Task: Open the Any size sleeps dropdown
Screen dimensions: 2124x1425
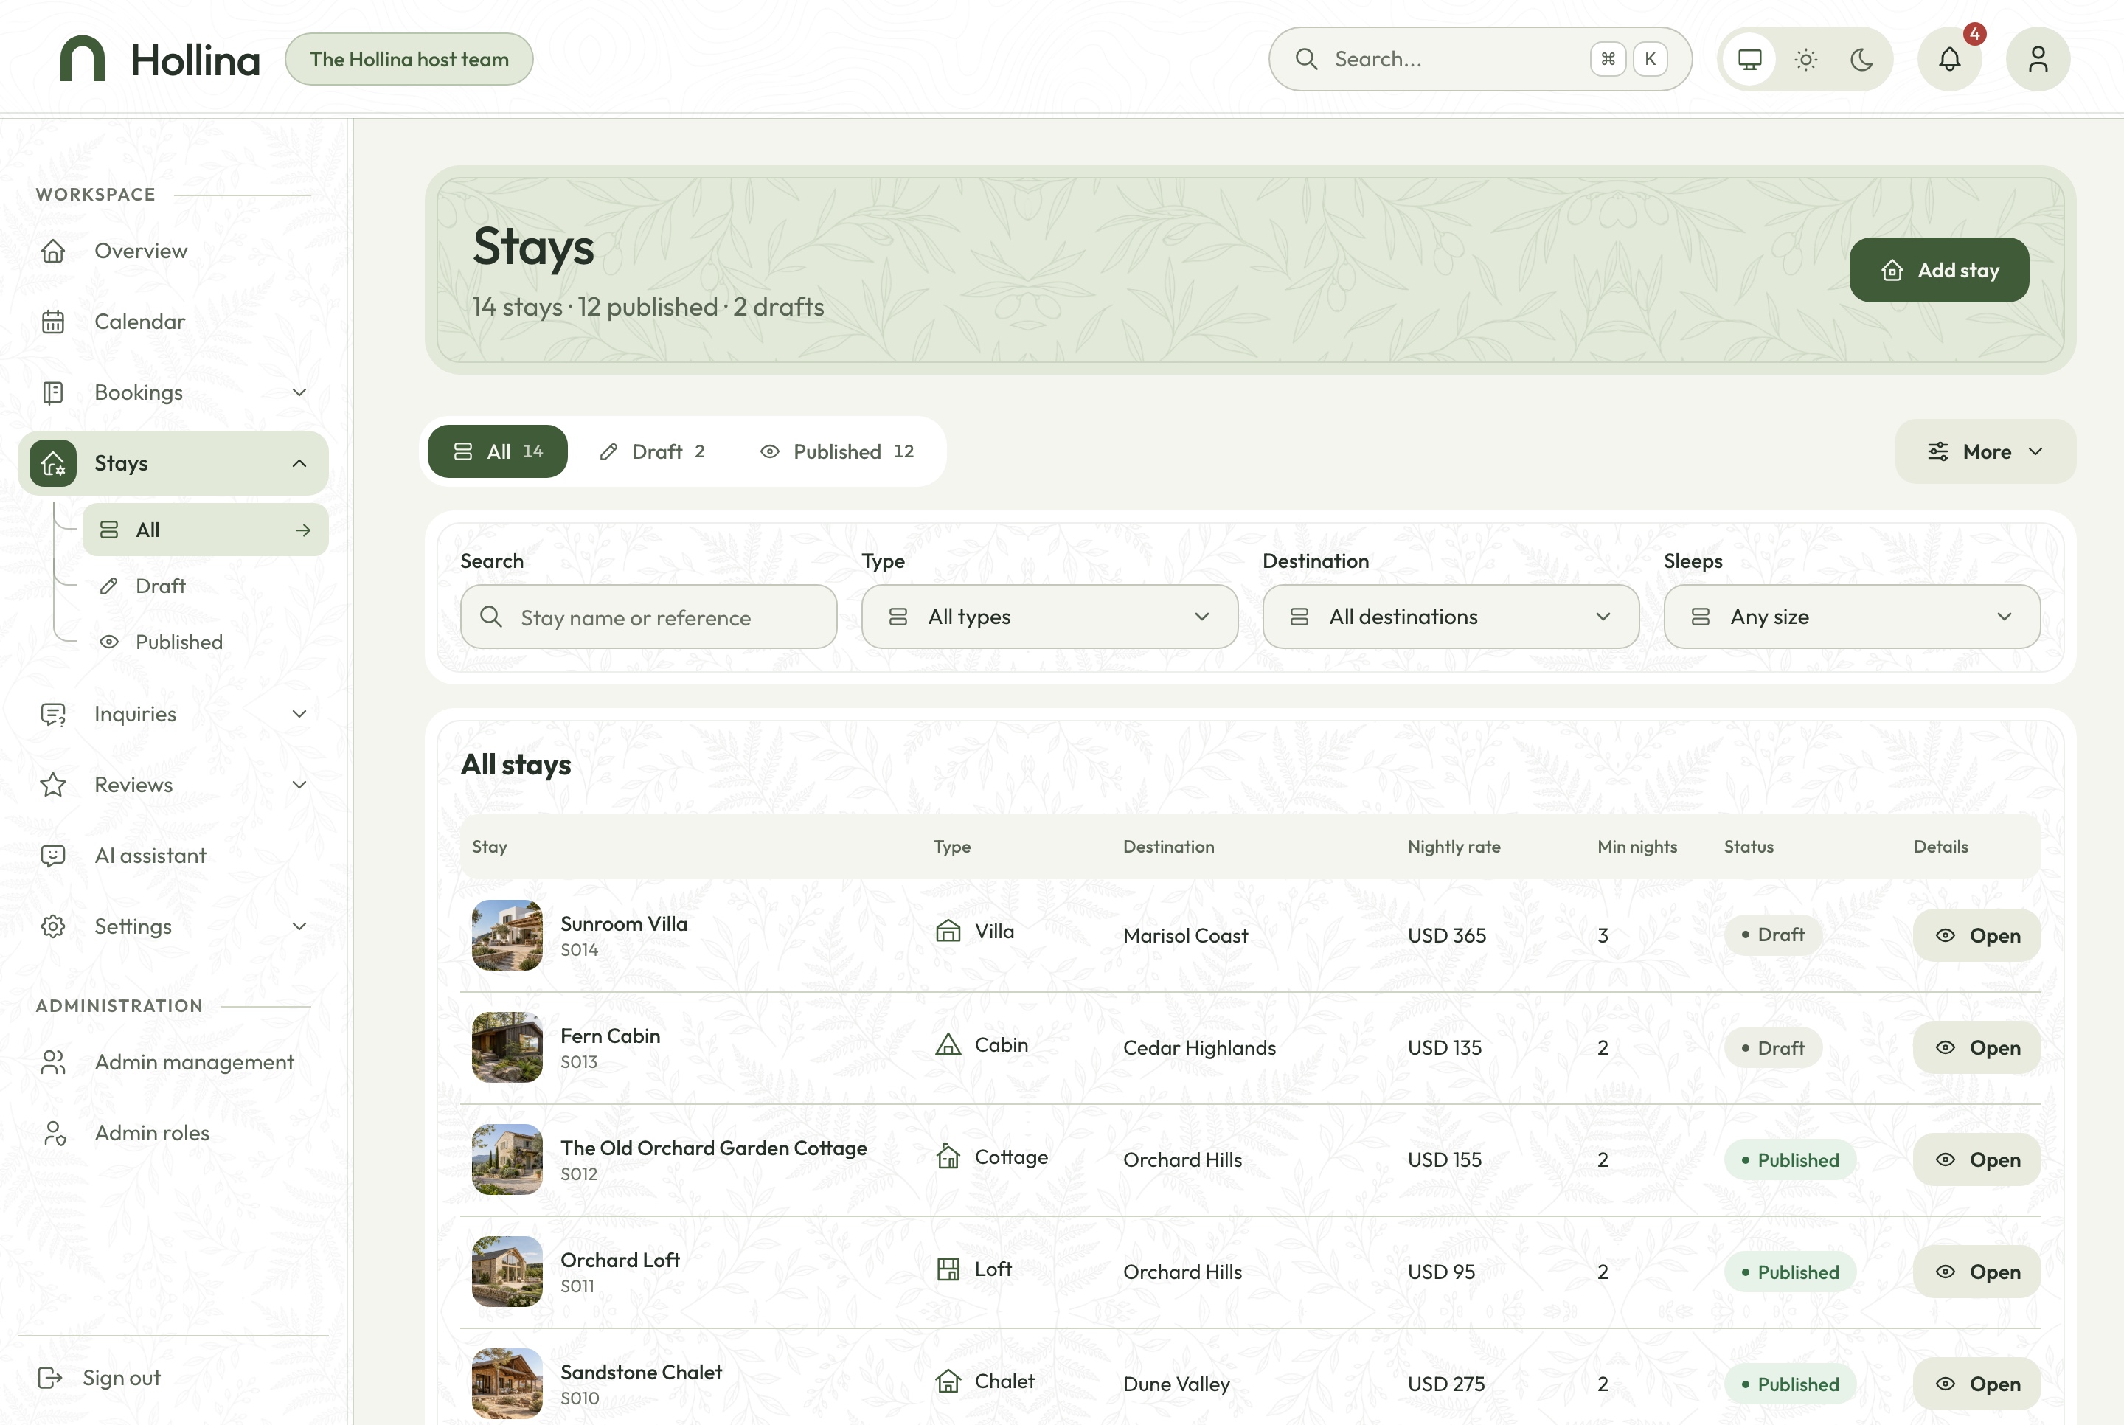Action: coord(1851,617)
